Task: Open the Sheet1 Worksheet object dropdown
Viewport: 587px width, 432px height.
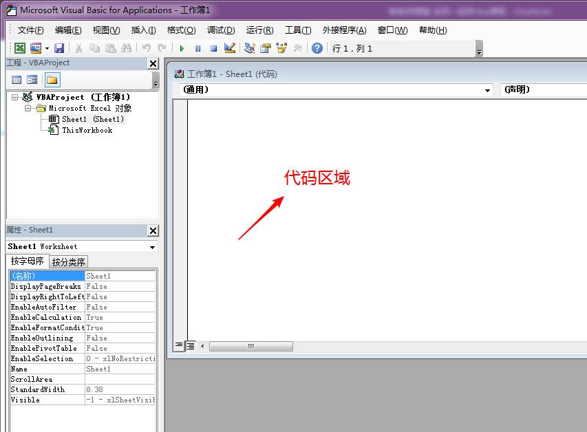Action: coord(152,247)
